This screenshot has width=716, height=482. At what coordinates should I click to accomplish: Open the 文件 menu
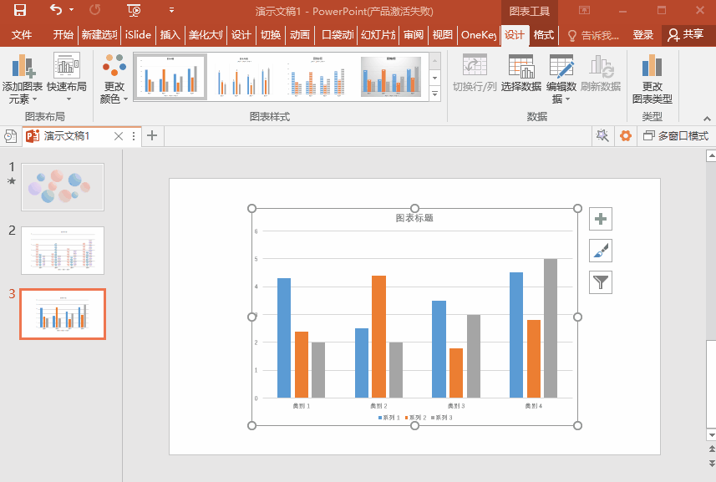coord(22,35)
